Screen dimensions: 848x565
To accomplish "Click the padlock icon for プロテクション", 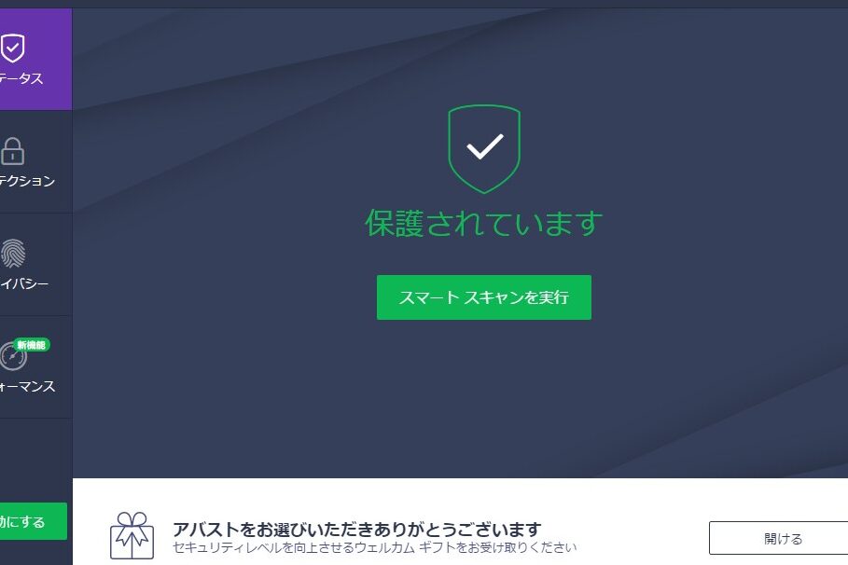I will pos(12,151).
